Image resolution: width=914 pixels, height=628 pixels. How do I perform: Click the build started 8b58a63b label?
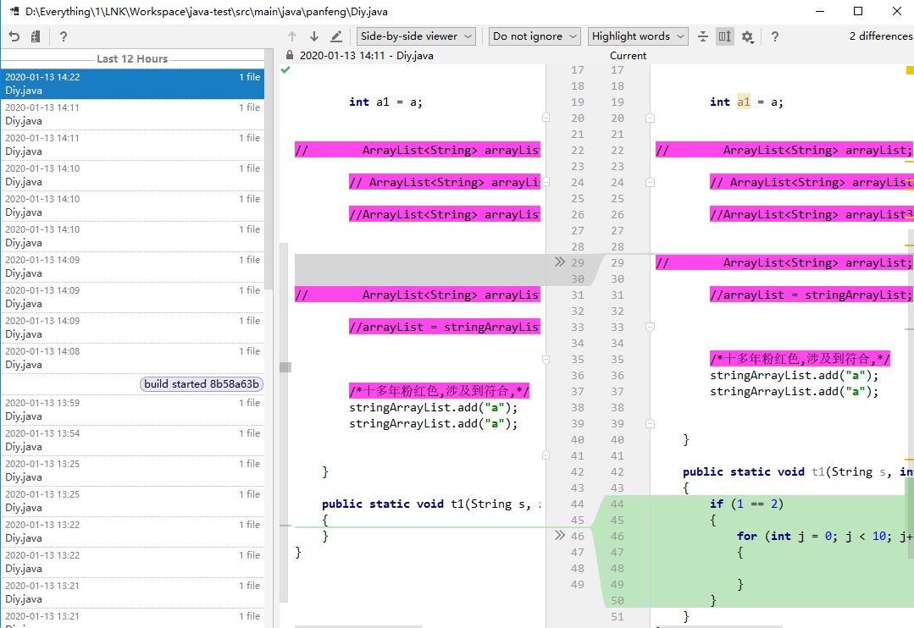tap(202, 384)
